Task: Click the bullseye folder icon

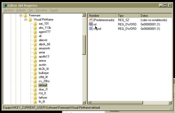Action: click(x=35, y=73)
